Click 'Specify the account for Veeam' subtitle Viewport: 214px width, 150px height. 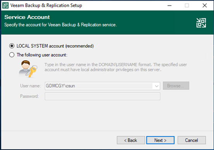[x=60, y=25]
